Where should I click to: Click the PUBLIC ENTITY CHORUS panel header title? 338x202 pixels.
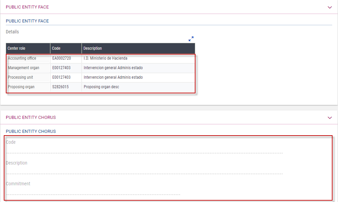31,118
